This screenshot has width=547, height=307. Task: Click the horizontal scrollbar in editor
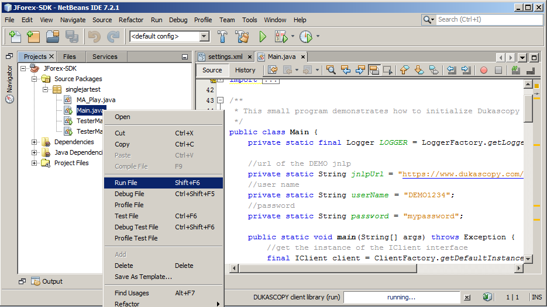328,268
